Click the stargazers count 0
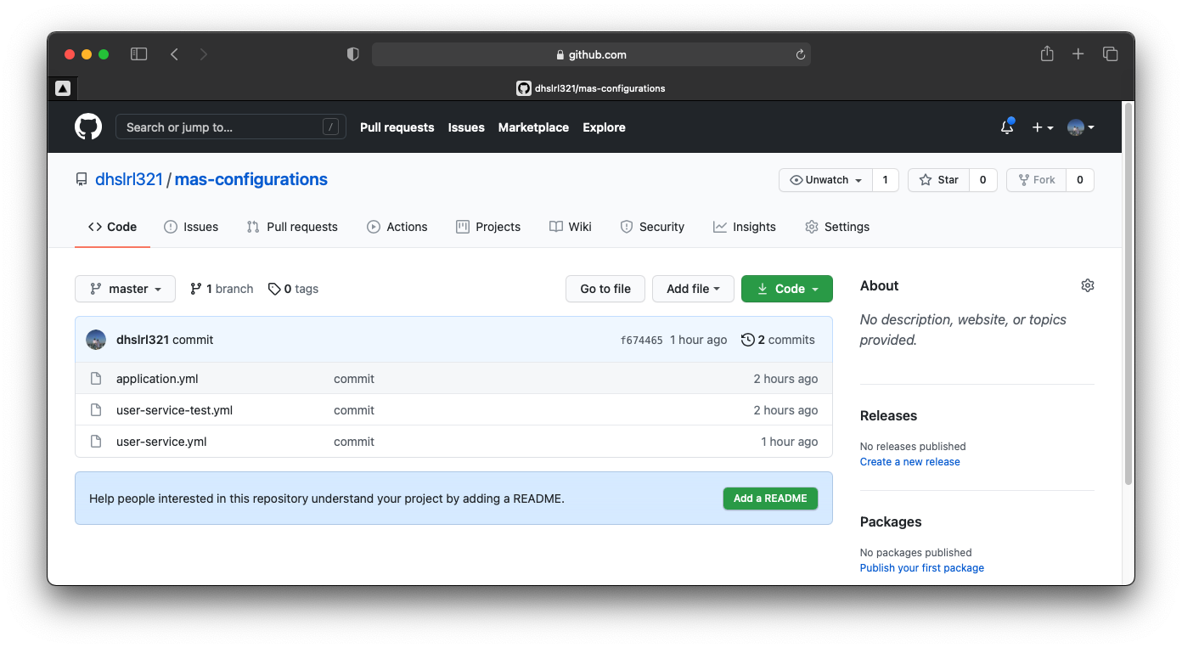The width and height of the screenshot is (1182, 648). coord(983,180)
